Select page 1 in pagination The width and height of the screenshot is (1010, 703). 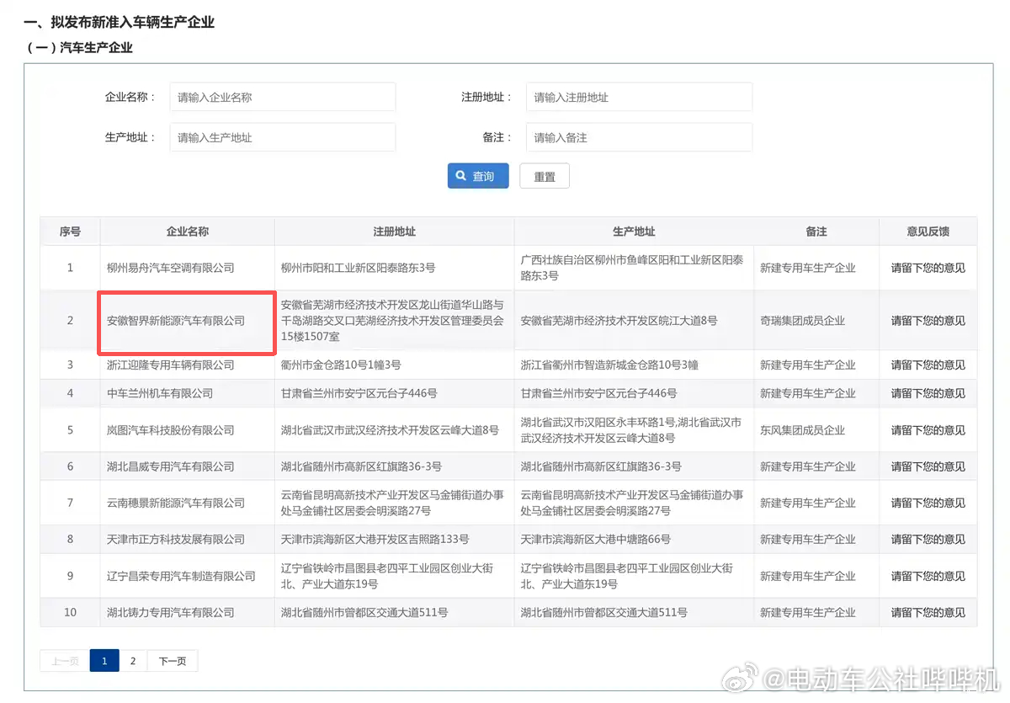(x=104, y=661)
